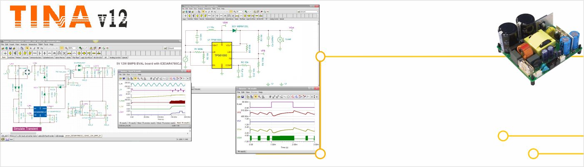Open the USB dongle document tab

tap(60, 136)
